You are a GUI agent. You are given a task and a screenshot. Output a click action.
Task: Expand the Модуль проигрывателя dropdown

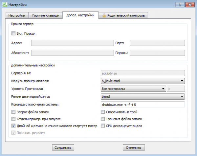pyautogui.click(x=142, y=80)
